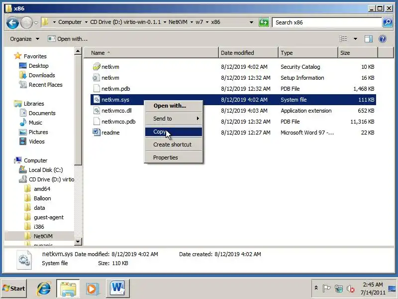Click the Windows Explorer taskbar button

[68, 288]
